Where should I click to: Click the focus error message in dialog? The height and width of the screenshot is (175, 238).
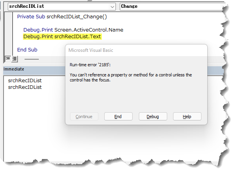pos(131,77)
